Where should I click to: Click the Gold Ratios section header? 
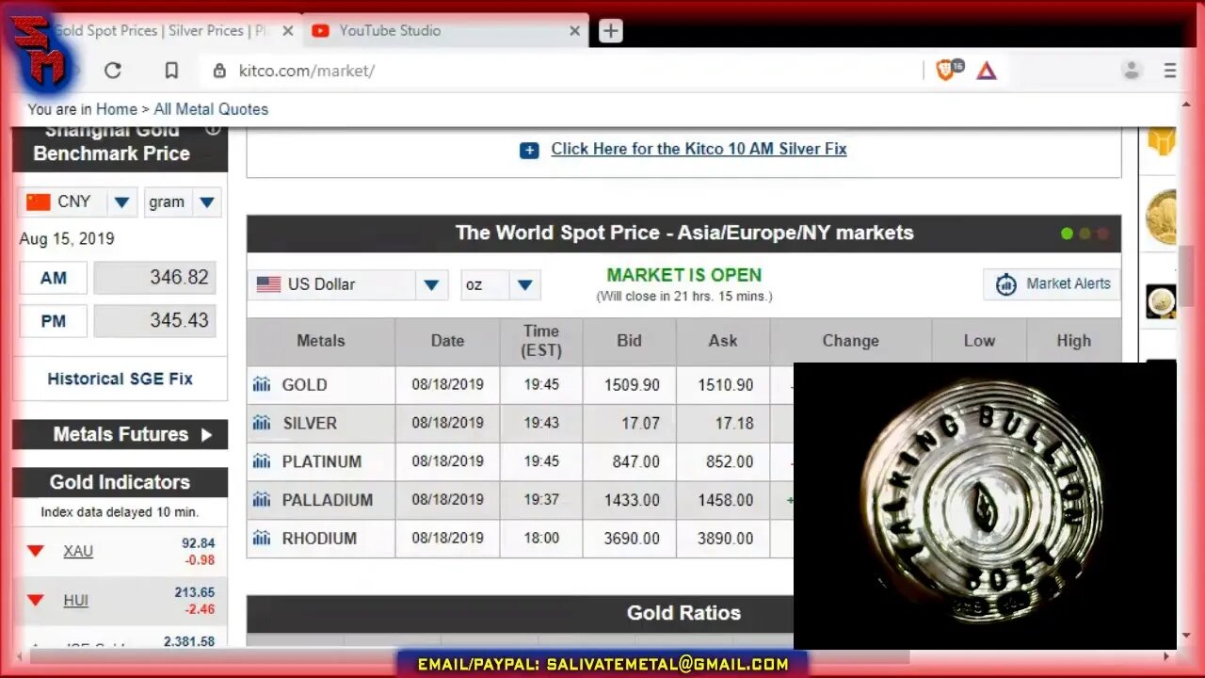pos(683,613)
